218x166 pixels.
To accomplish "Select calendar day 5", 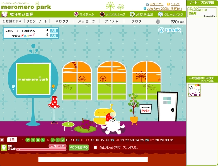I will (43, 140).
